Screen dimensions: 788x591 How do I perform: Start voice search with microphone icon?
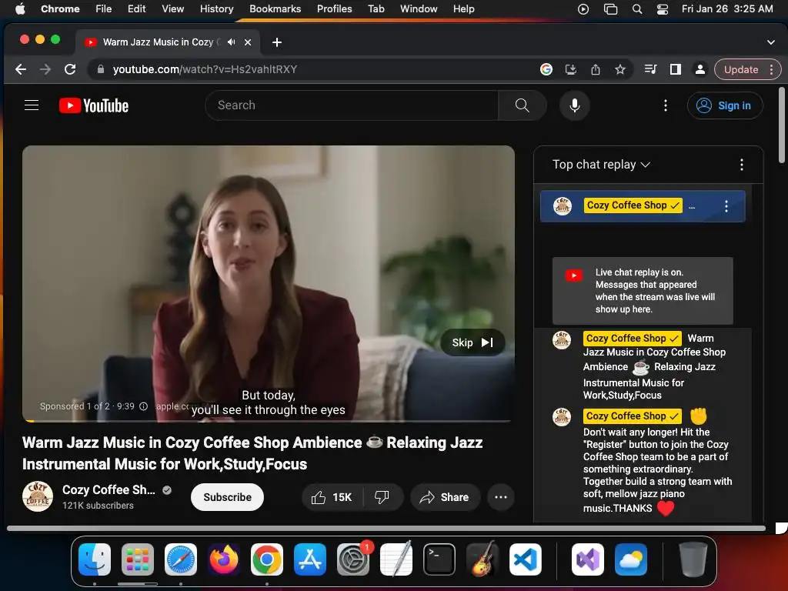click(574, 105)
